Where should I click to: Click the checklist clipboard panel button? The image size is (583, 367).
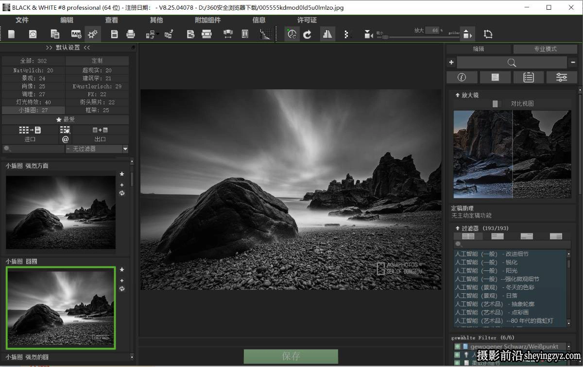528,77
